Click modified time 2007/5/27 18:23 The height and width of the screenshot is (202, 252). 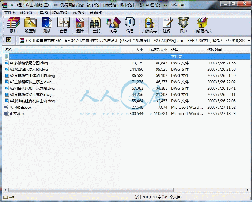[x=221, y=113]
